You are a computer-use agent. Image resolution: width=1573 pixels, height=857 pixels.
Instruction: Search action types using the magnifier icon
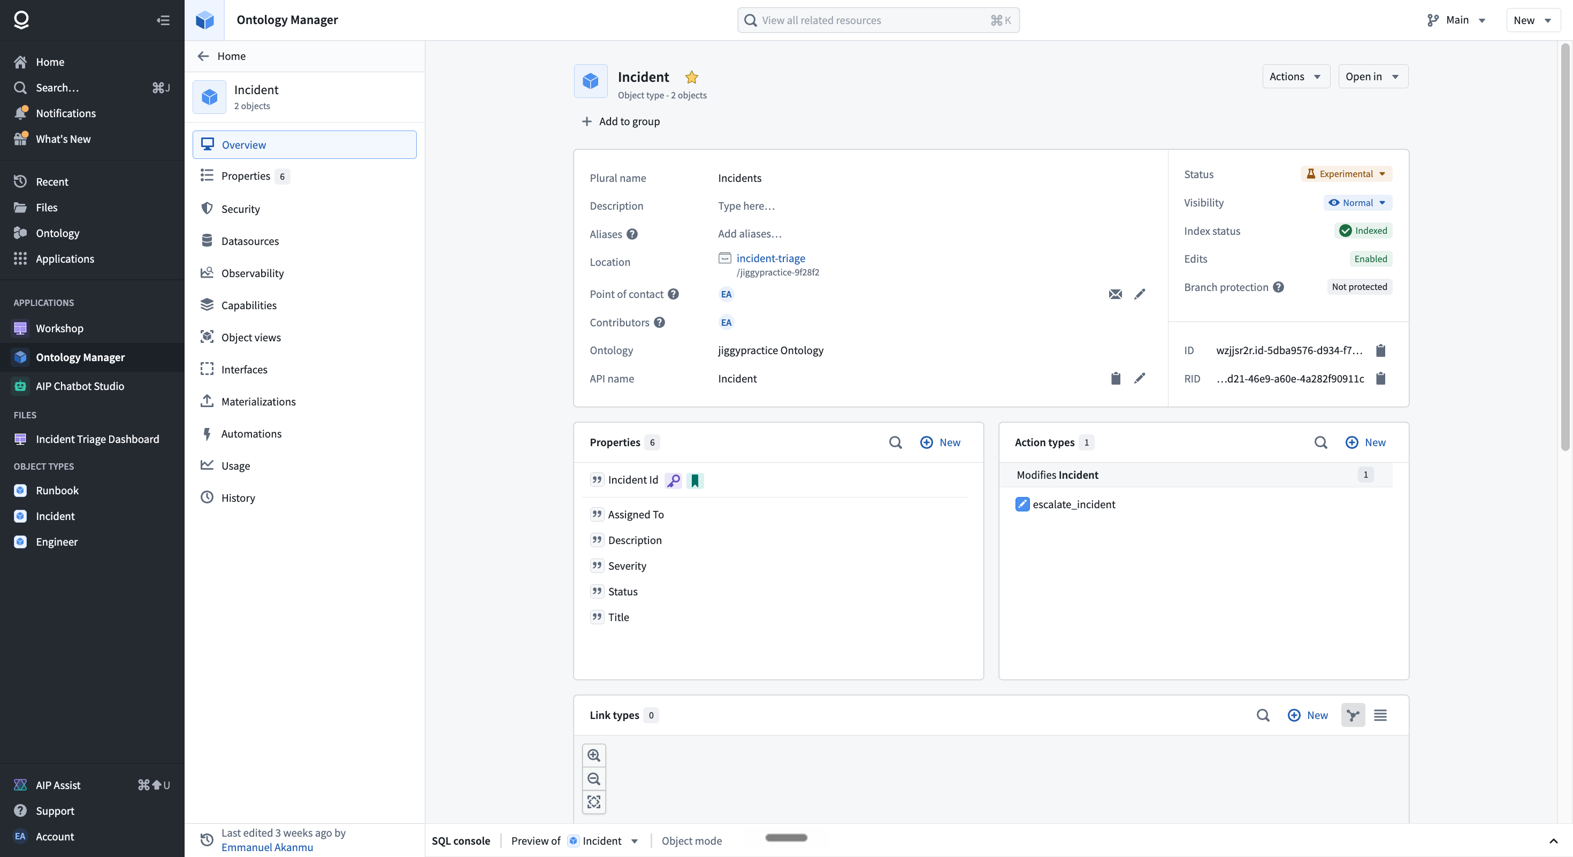pos(1320,442)
